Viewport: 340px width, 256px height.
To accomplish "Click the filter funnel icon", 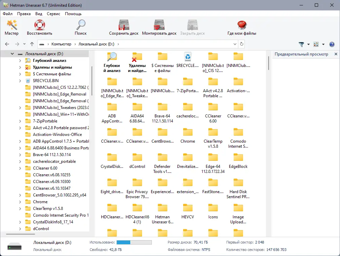I will (301, 44).
